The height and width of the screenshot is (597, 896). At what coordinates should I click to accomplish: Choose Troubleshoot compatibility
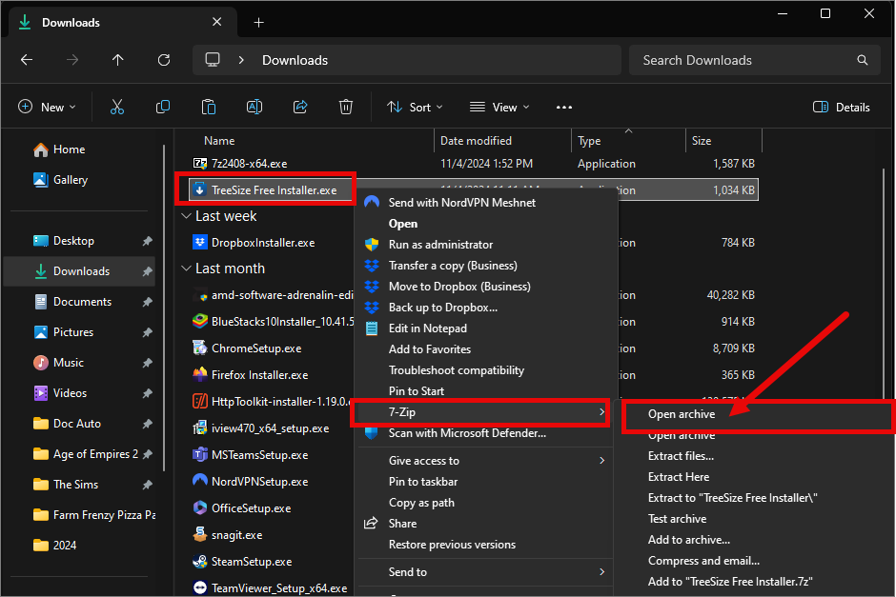[x=484, y=370]
